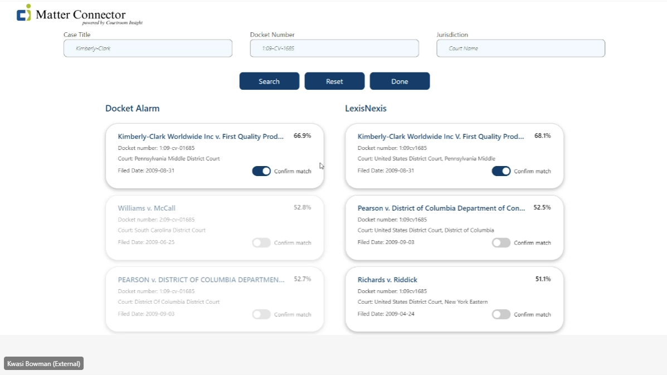This screenshot has width=667, height=375.
Task: Click Court: District Of Columbia District Court
Action: (x=168, y=302)
